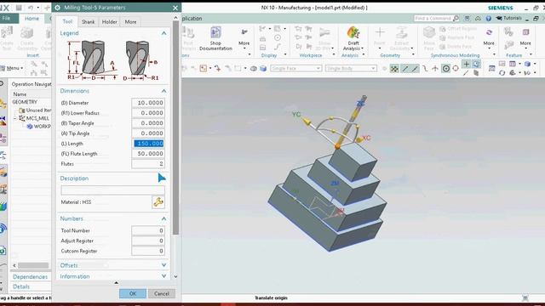Open the Tutorials help icon
The height and width of the screenshot is (306, 545).
click(508, 18)
